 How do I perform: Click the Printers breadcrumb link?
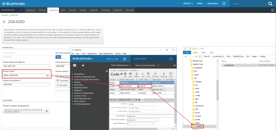pos(5,15)
